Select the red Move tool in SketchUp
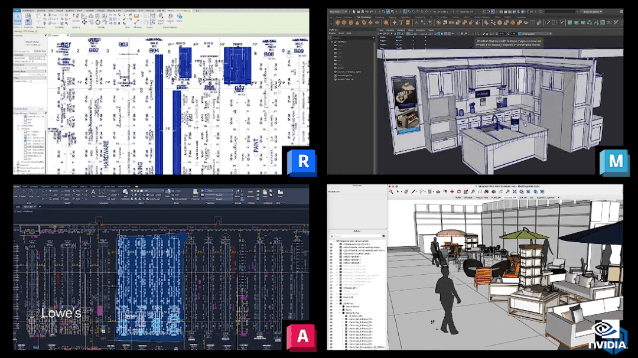 [x=452, y=191]
